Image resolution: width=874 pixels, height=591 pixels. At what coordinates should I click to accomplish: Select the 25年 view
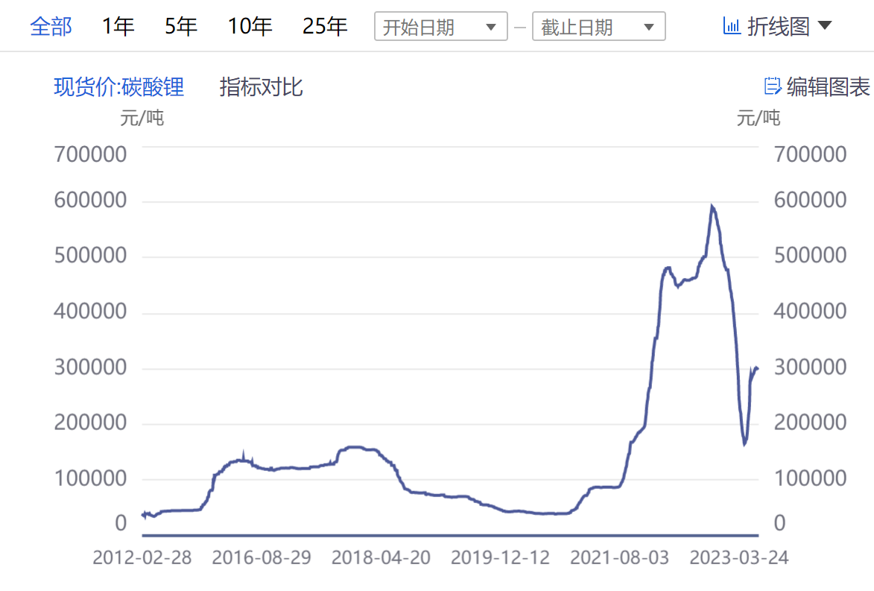click(324, 25)
